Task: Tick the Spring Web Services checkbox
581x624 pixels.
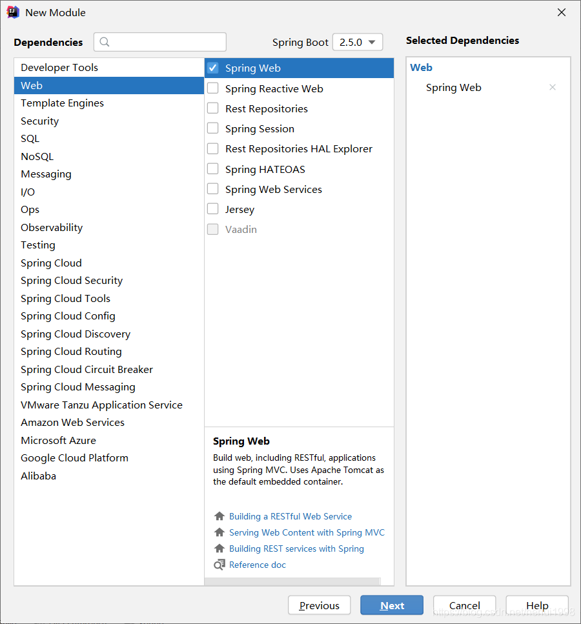Action: [x=213, y=188]
